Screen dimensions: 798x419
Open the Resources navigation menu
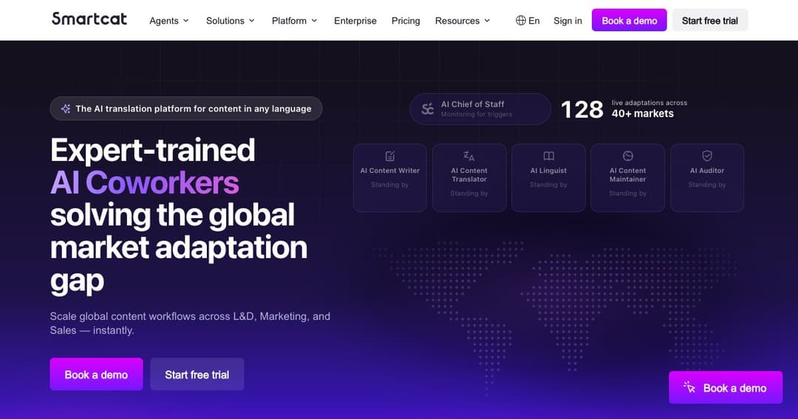[x=462, y=21]
